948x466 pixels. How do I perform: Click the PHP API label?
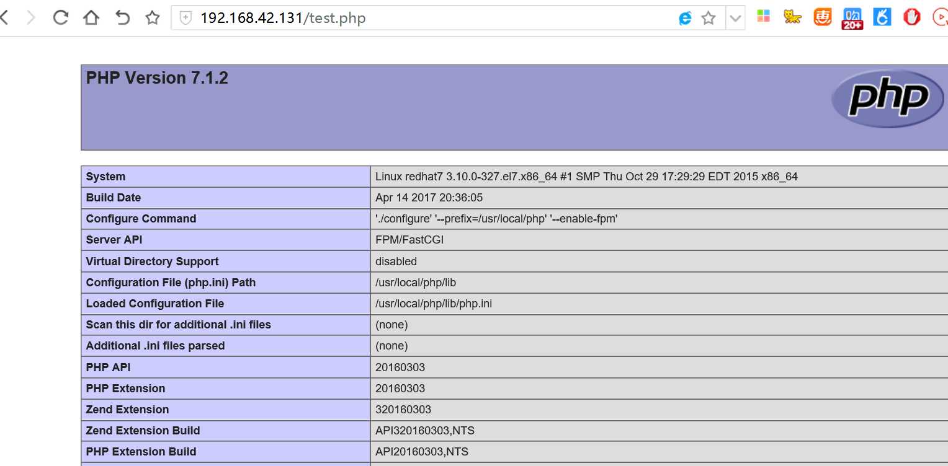[109, 367]
